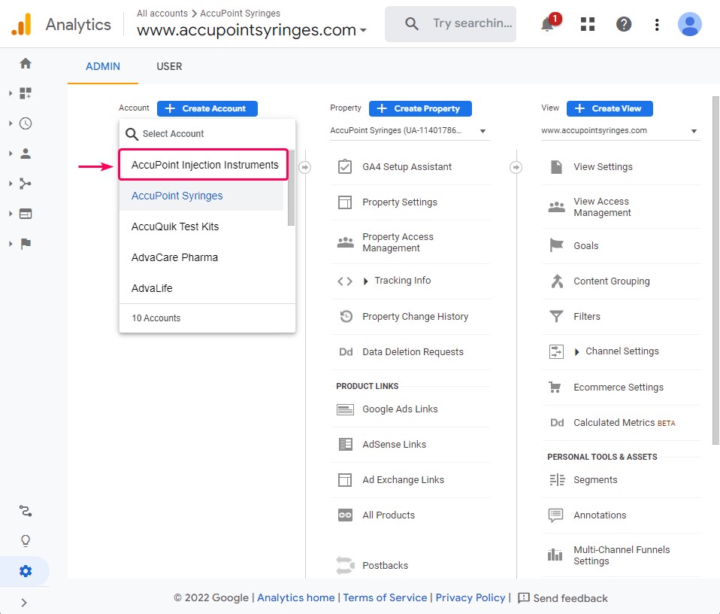Click the Goals flag icon
The width and height of the screenshot is (720, 614).
556,245
